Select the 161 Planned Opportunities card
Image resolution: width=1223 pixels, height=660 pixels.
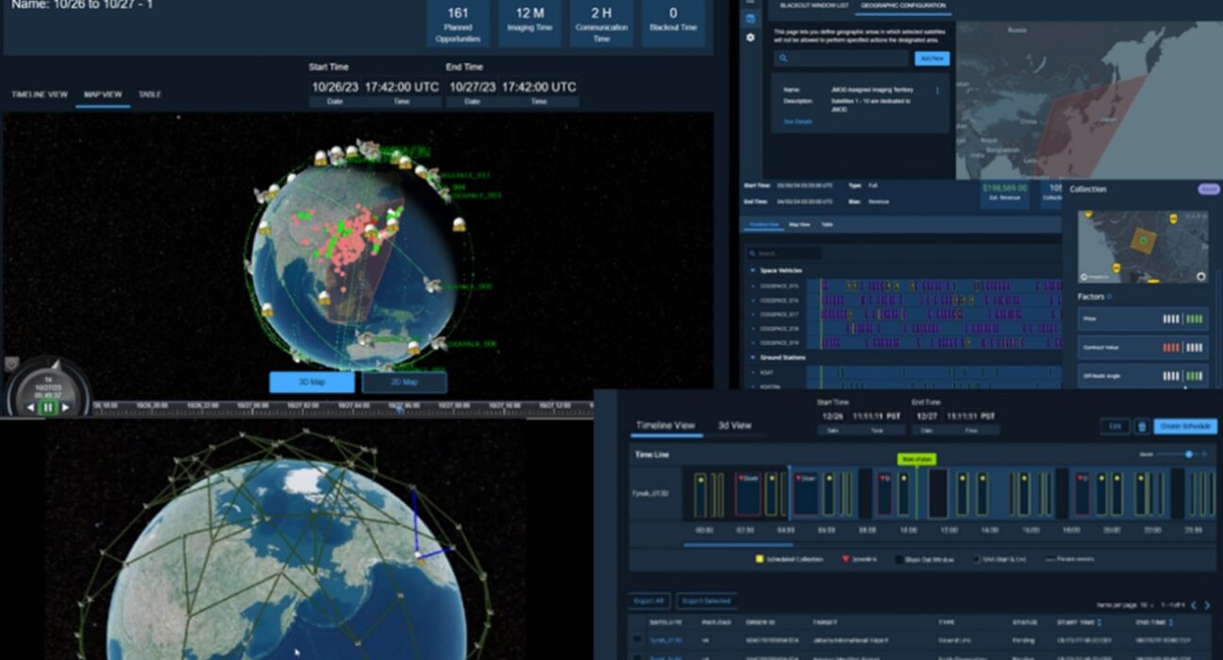point(459,25)
